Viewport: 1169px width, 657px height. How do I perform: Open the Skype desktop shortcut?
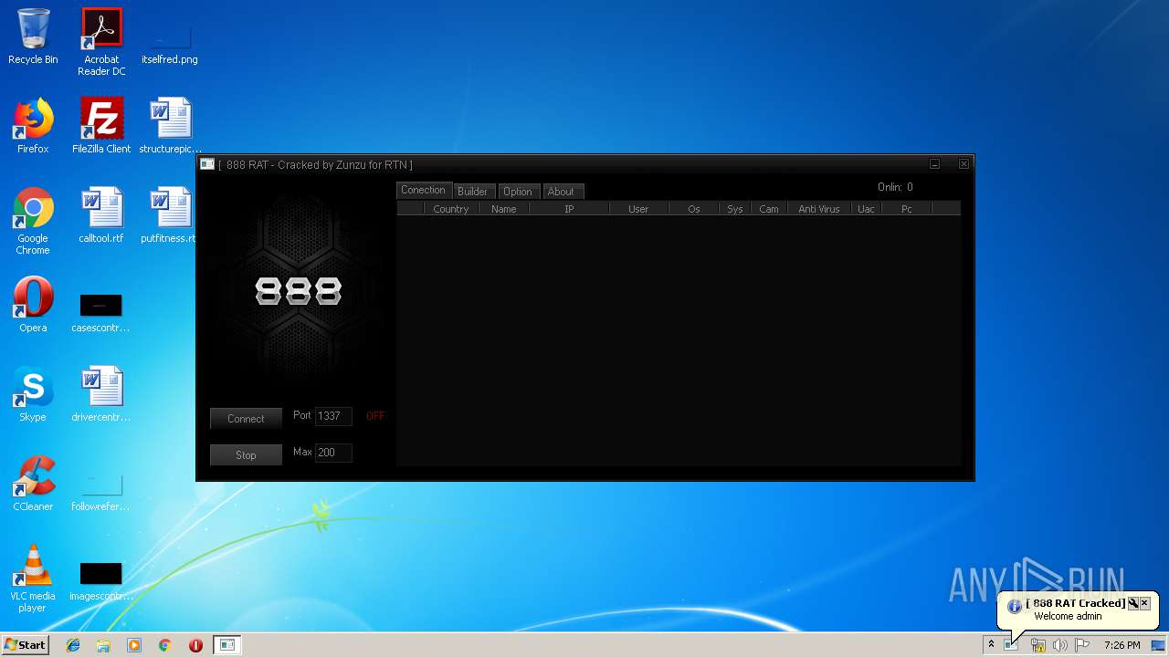[x=33, y=394]
